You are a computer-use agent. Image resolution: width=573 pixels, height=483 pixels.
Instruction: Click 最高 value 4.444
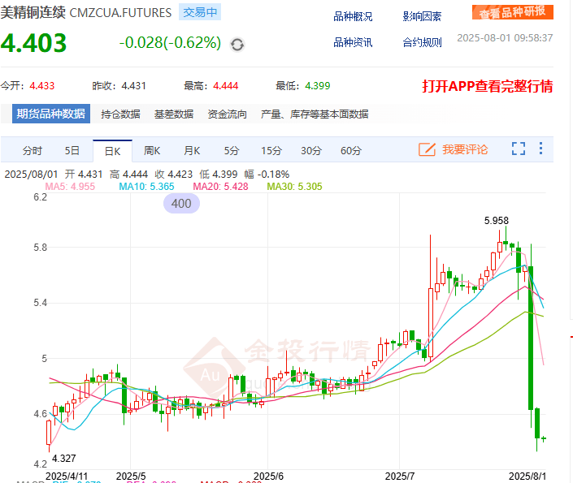[225, 86]
